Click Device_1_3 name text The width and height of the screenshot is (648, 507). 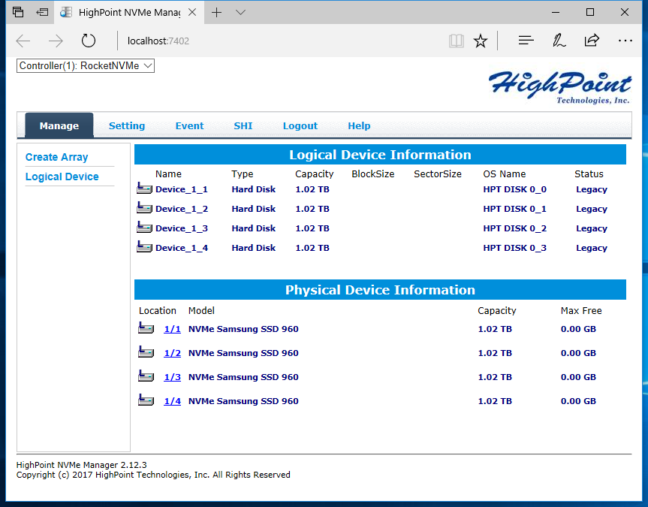pos(182,228)
